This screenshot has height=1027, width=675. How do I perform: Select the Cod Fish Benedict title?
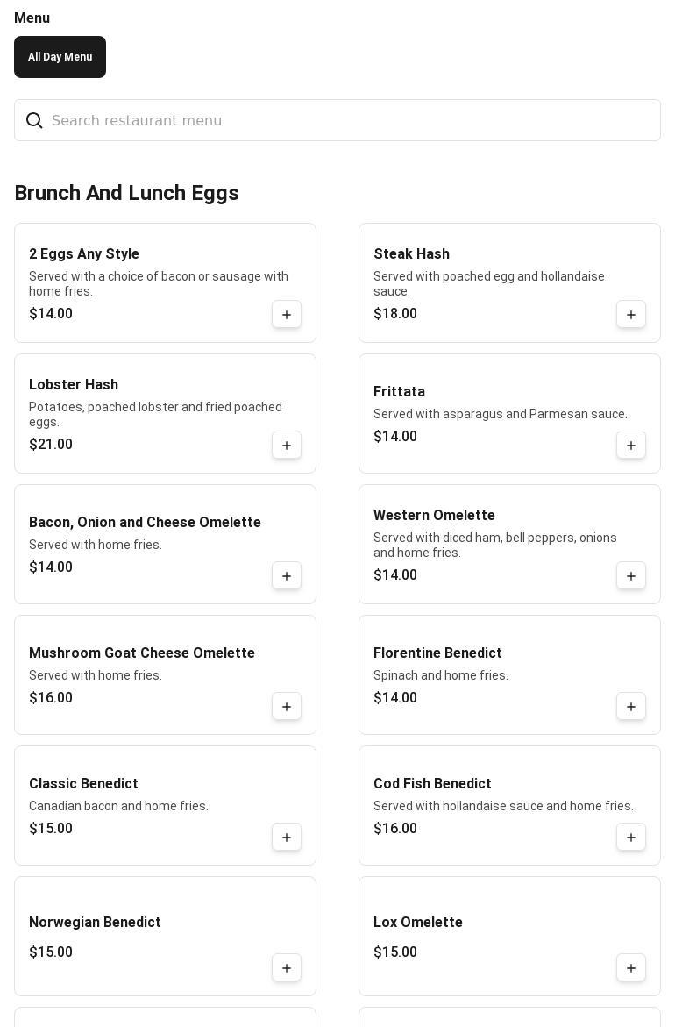(432, 783)
